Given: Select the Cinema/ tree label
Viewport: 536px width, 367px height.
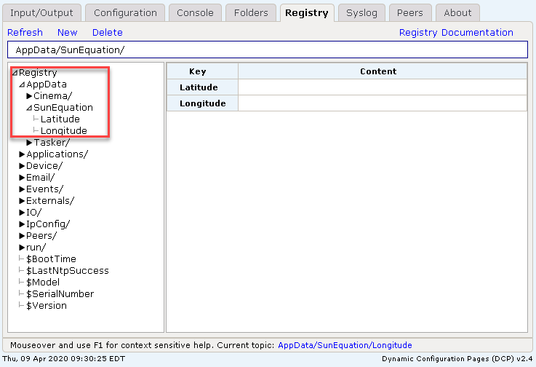Looking at the screenshot, I should point(52,96).
